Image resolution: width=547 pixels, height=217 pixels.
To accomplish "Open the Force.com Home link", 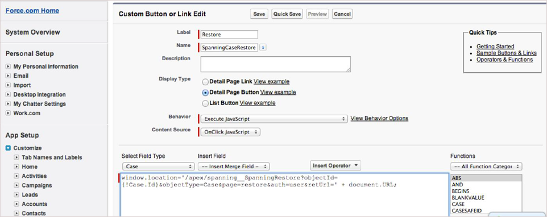I will [32, 10].
